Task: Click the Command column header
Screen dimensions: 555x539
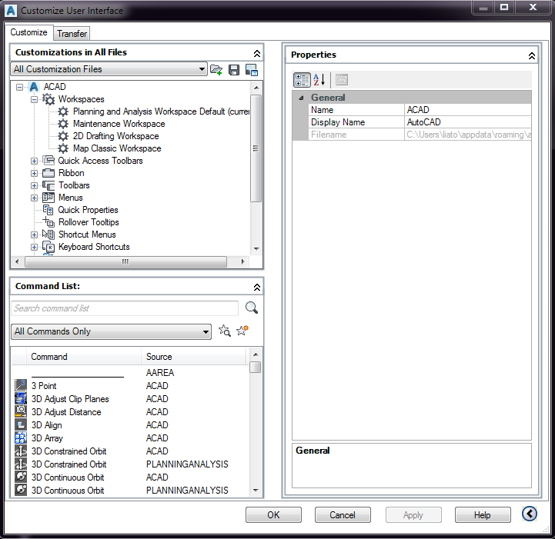Action: [84, 357]
